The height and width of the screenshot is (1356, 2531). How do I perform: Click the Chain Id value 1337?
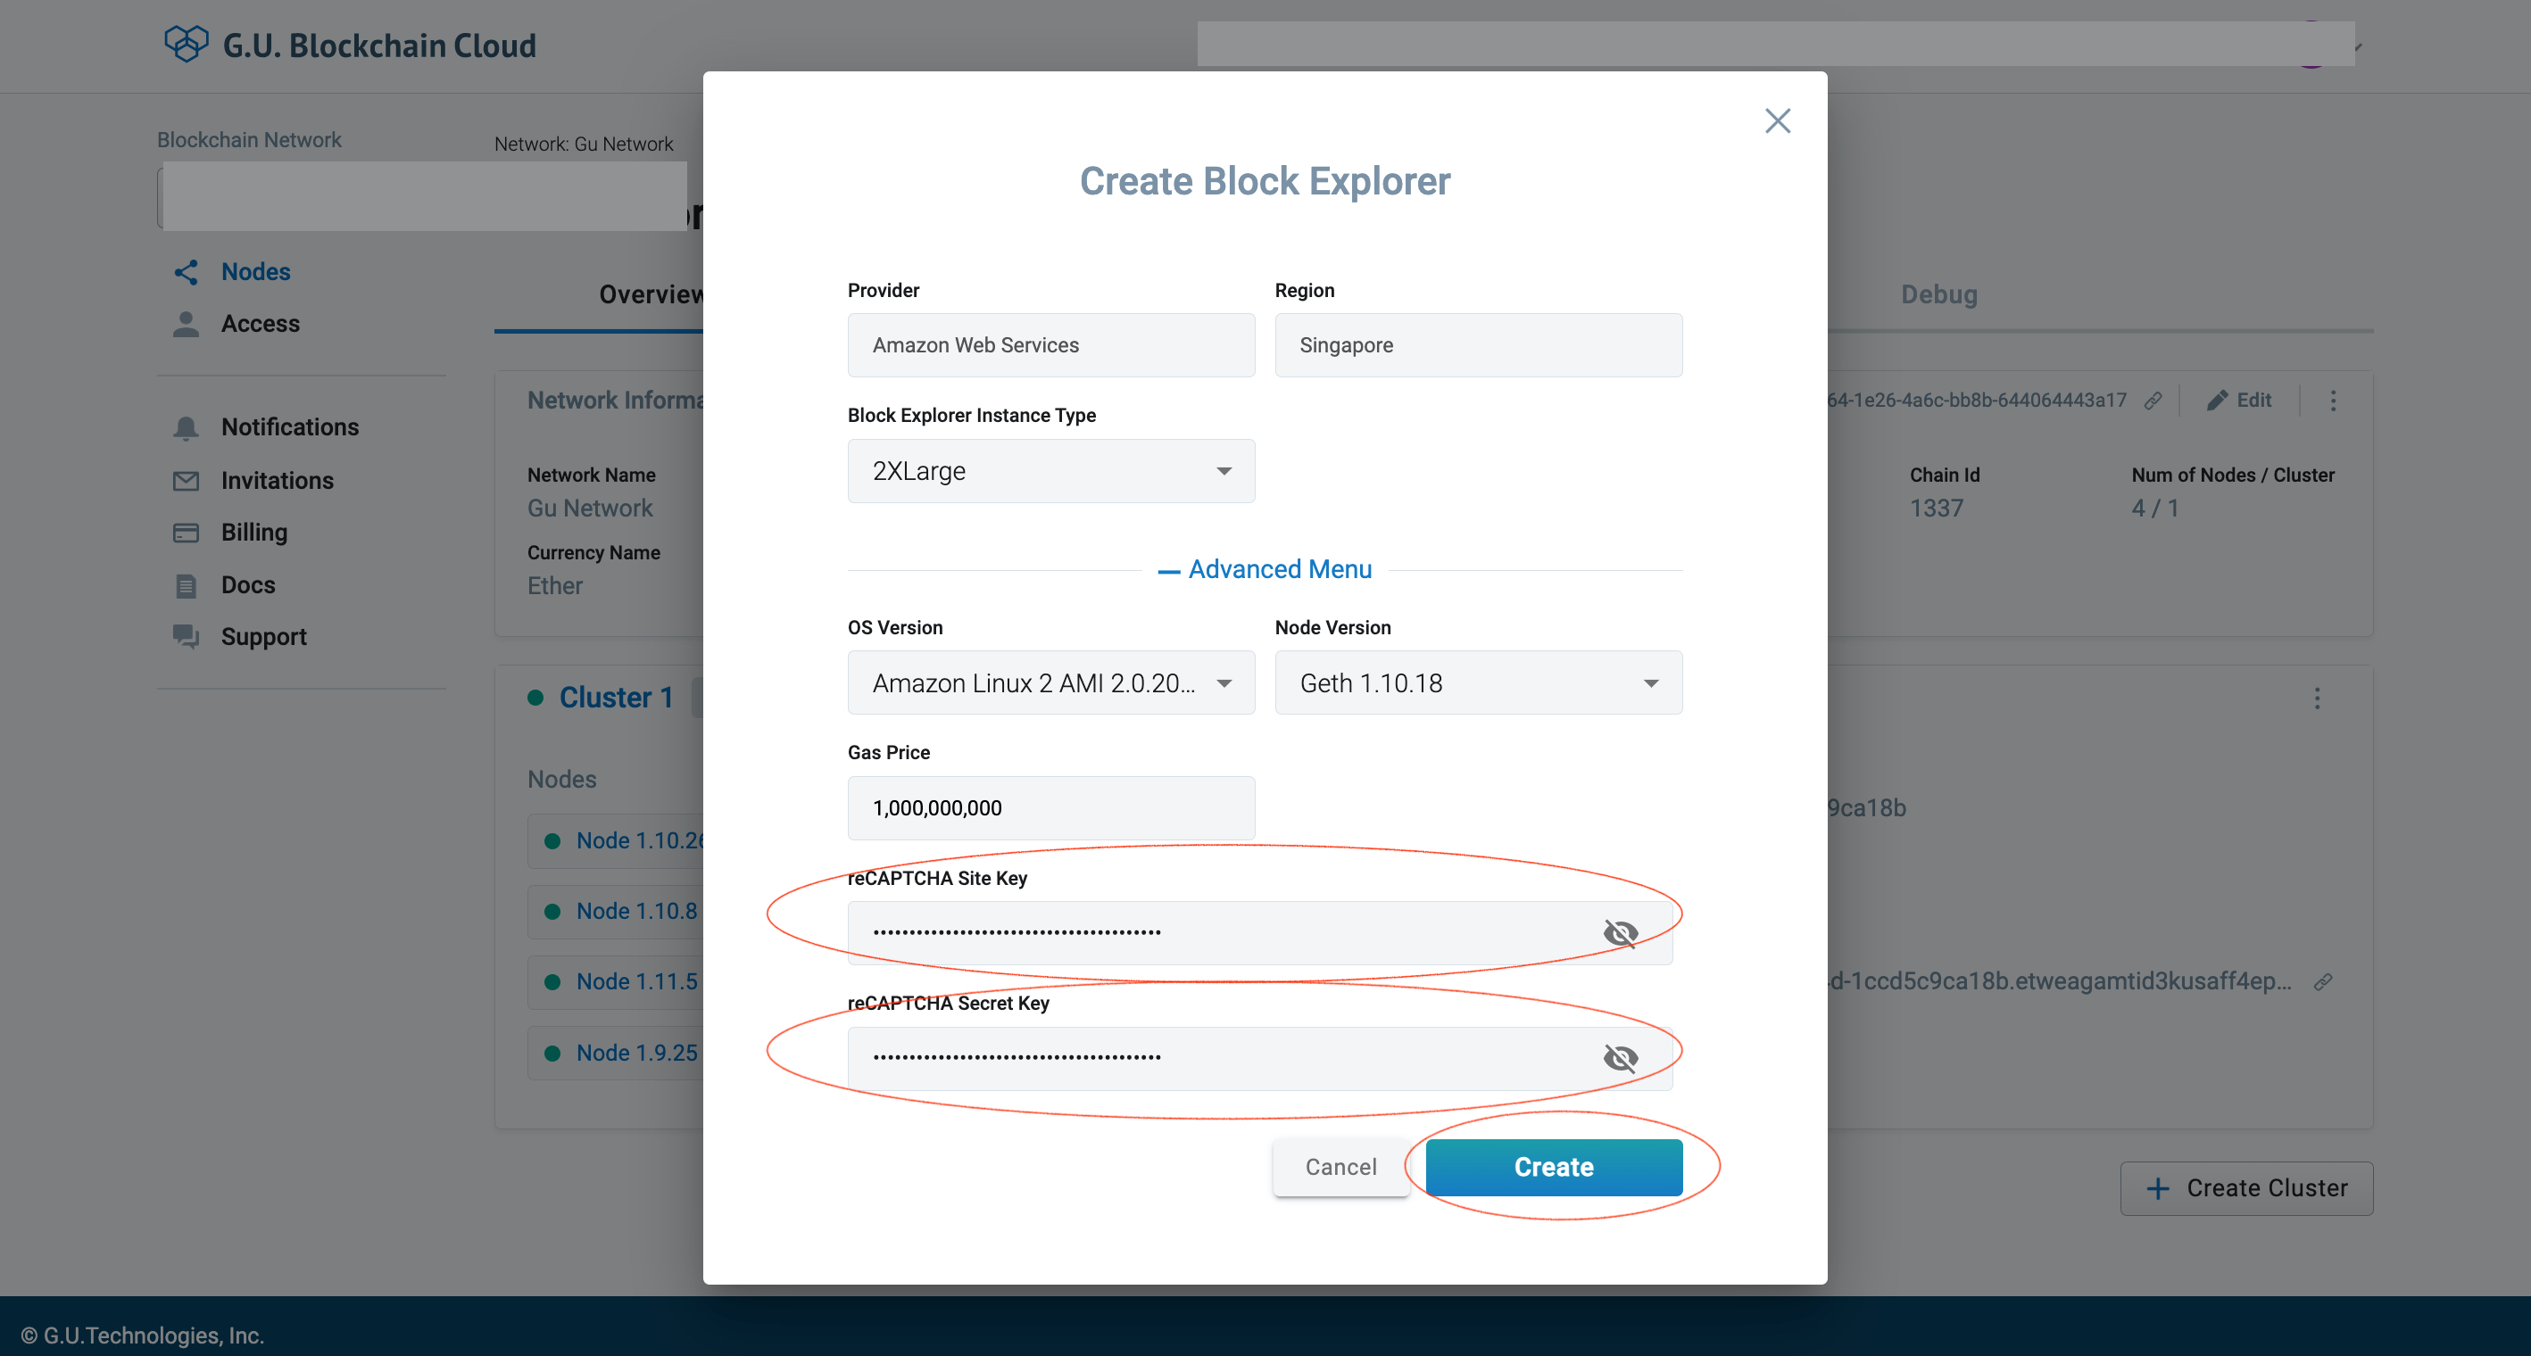coord(1937,508)
